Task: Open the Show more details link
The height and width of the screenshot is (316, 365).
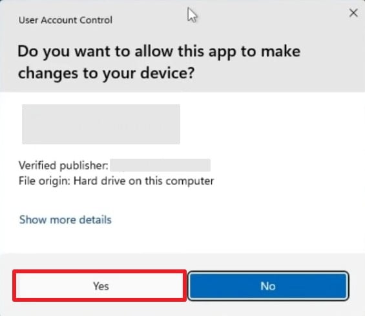Action: 65,220
